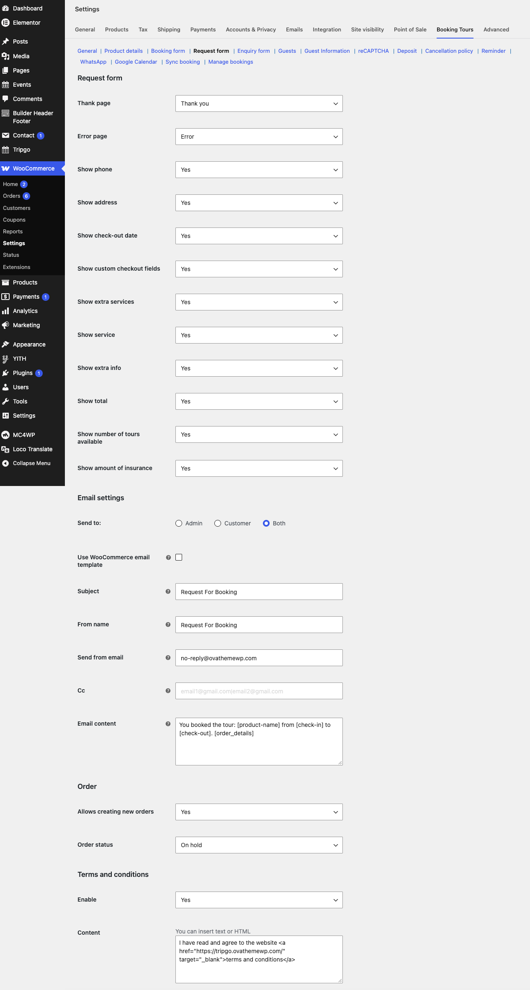Select the Both radio button
Screen dimensions: 530x990
pos(266,523)
